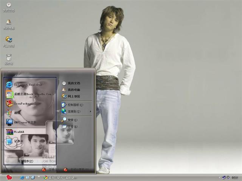
Task: Click the taskbar clock showing 0:51
Action: click(235, 178)
